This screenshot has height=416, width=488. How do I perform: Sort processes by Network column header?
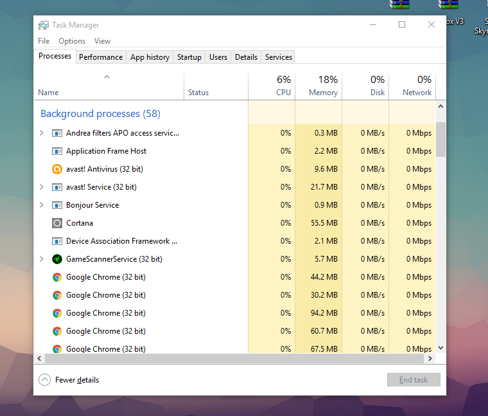[412, 86]
